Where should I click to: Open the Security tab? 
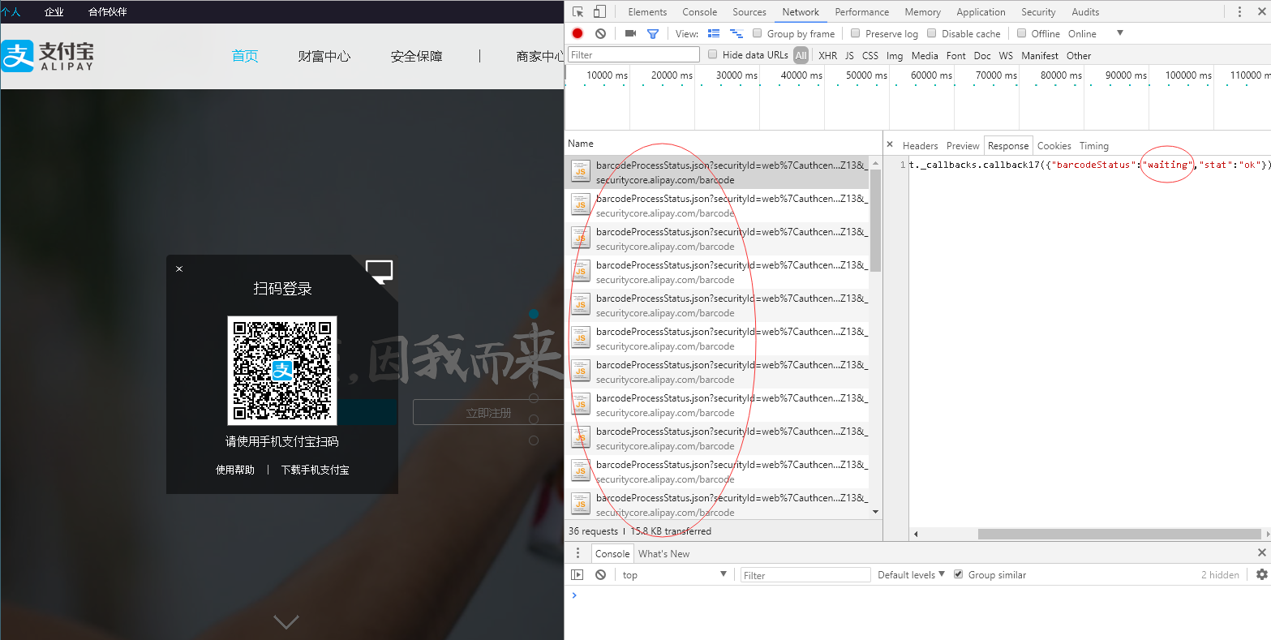1038,11
